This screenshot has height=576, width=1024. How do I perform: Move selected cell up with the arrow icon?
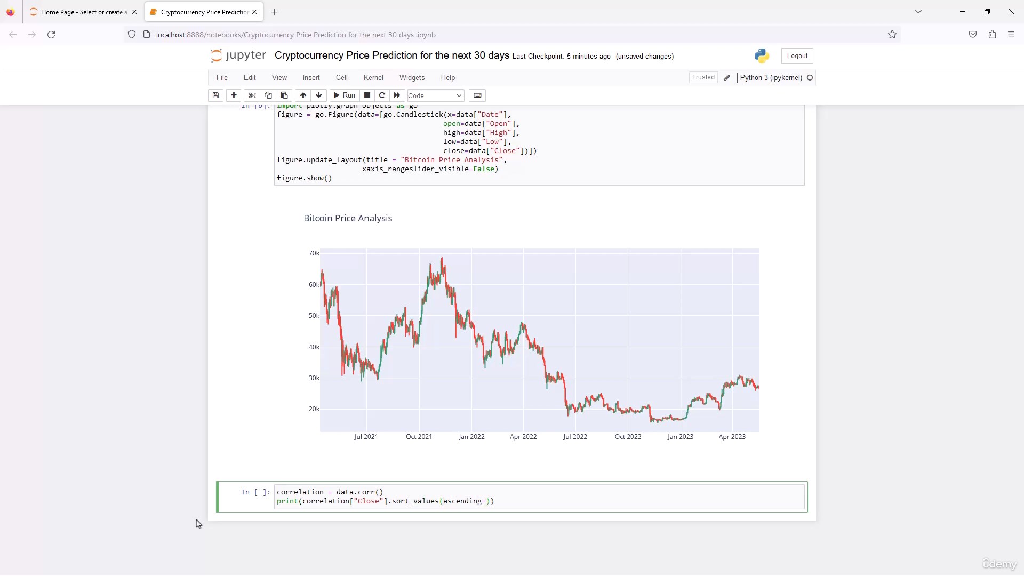303,95
